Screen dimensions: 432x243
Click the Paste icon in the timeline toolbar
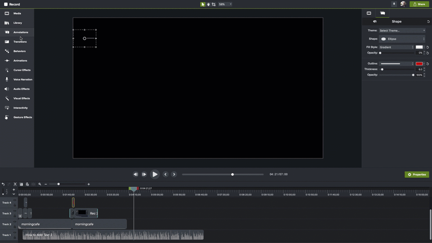(27, 184)
